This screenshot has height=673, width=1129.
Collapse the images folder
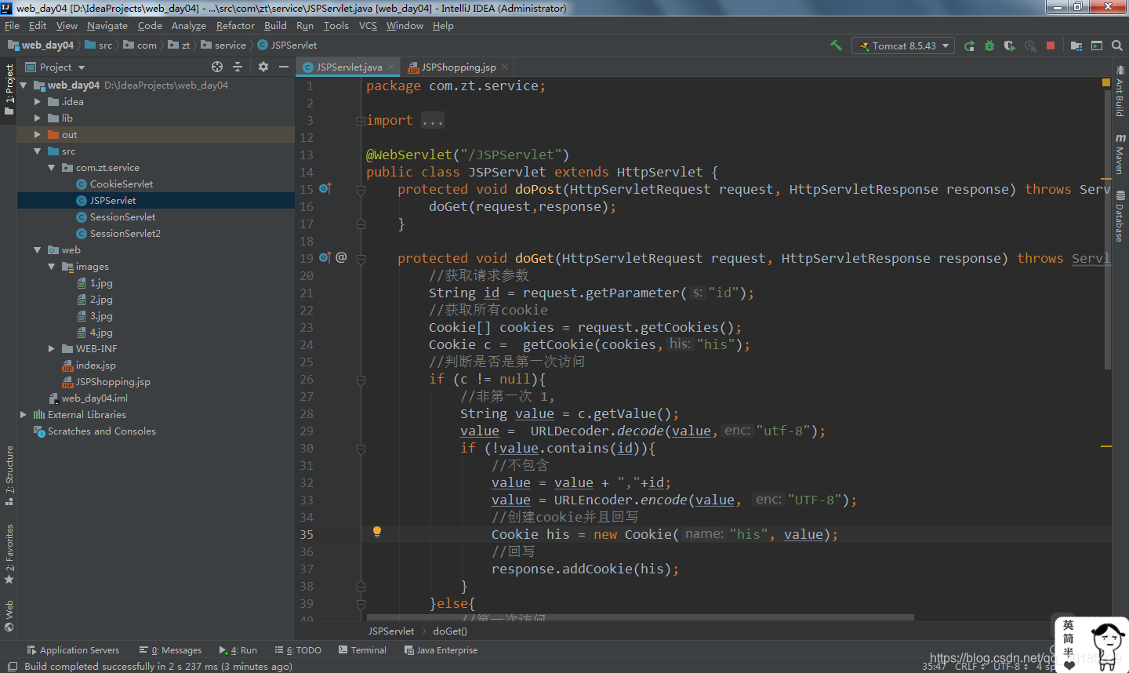[51, 266]
